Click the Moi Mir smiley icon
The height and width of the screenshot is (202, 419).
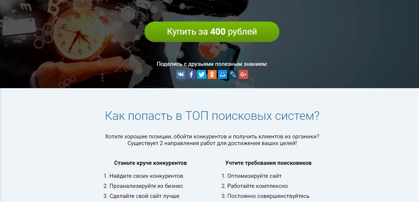point(223,75)
